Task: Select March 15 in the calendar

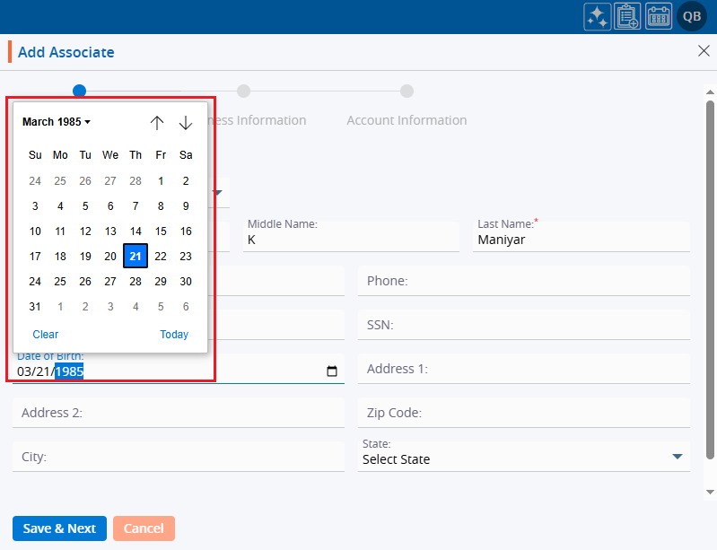Action: click(x=161, y=231)
